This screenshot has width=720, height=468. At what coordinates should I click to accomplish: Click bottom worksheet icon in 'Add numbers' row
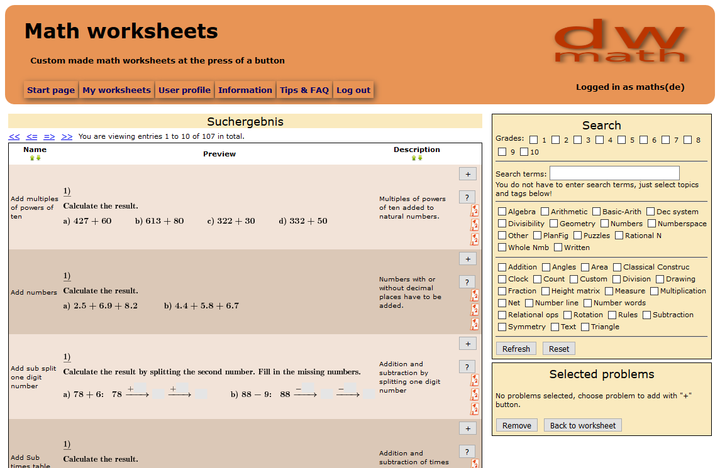474,324
